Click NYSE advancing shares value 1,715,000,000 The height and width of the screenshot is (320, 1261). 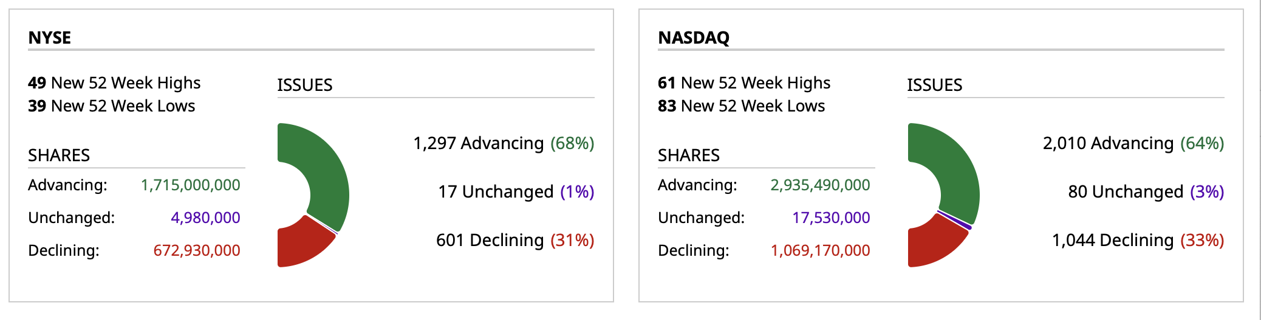point(191,185)
